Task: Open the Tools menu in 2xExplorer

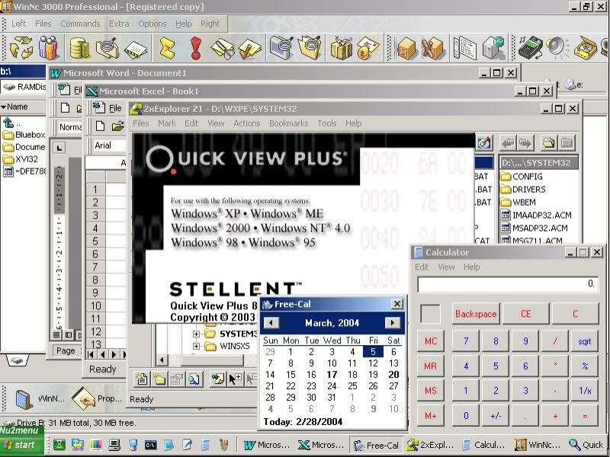Action: tap(327, 123)
